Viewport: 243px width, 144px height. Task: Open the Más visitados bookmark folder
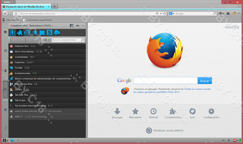(12, 20)
